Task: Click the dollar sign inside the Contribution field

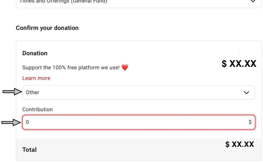Action: tap(250, 122)
